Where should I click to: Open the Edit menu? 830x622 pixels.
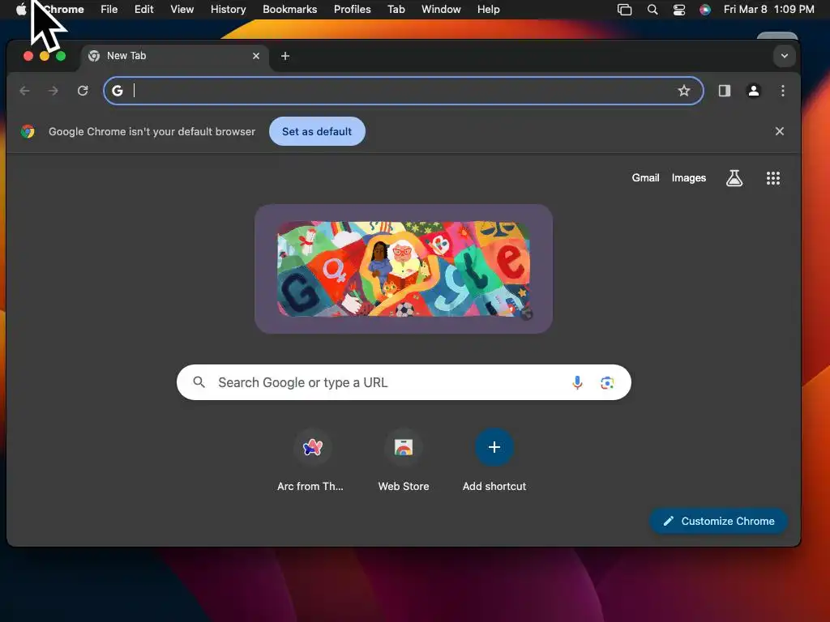[143, 10]
